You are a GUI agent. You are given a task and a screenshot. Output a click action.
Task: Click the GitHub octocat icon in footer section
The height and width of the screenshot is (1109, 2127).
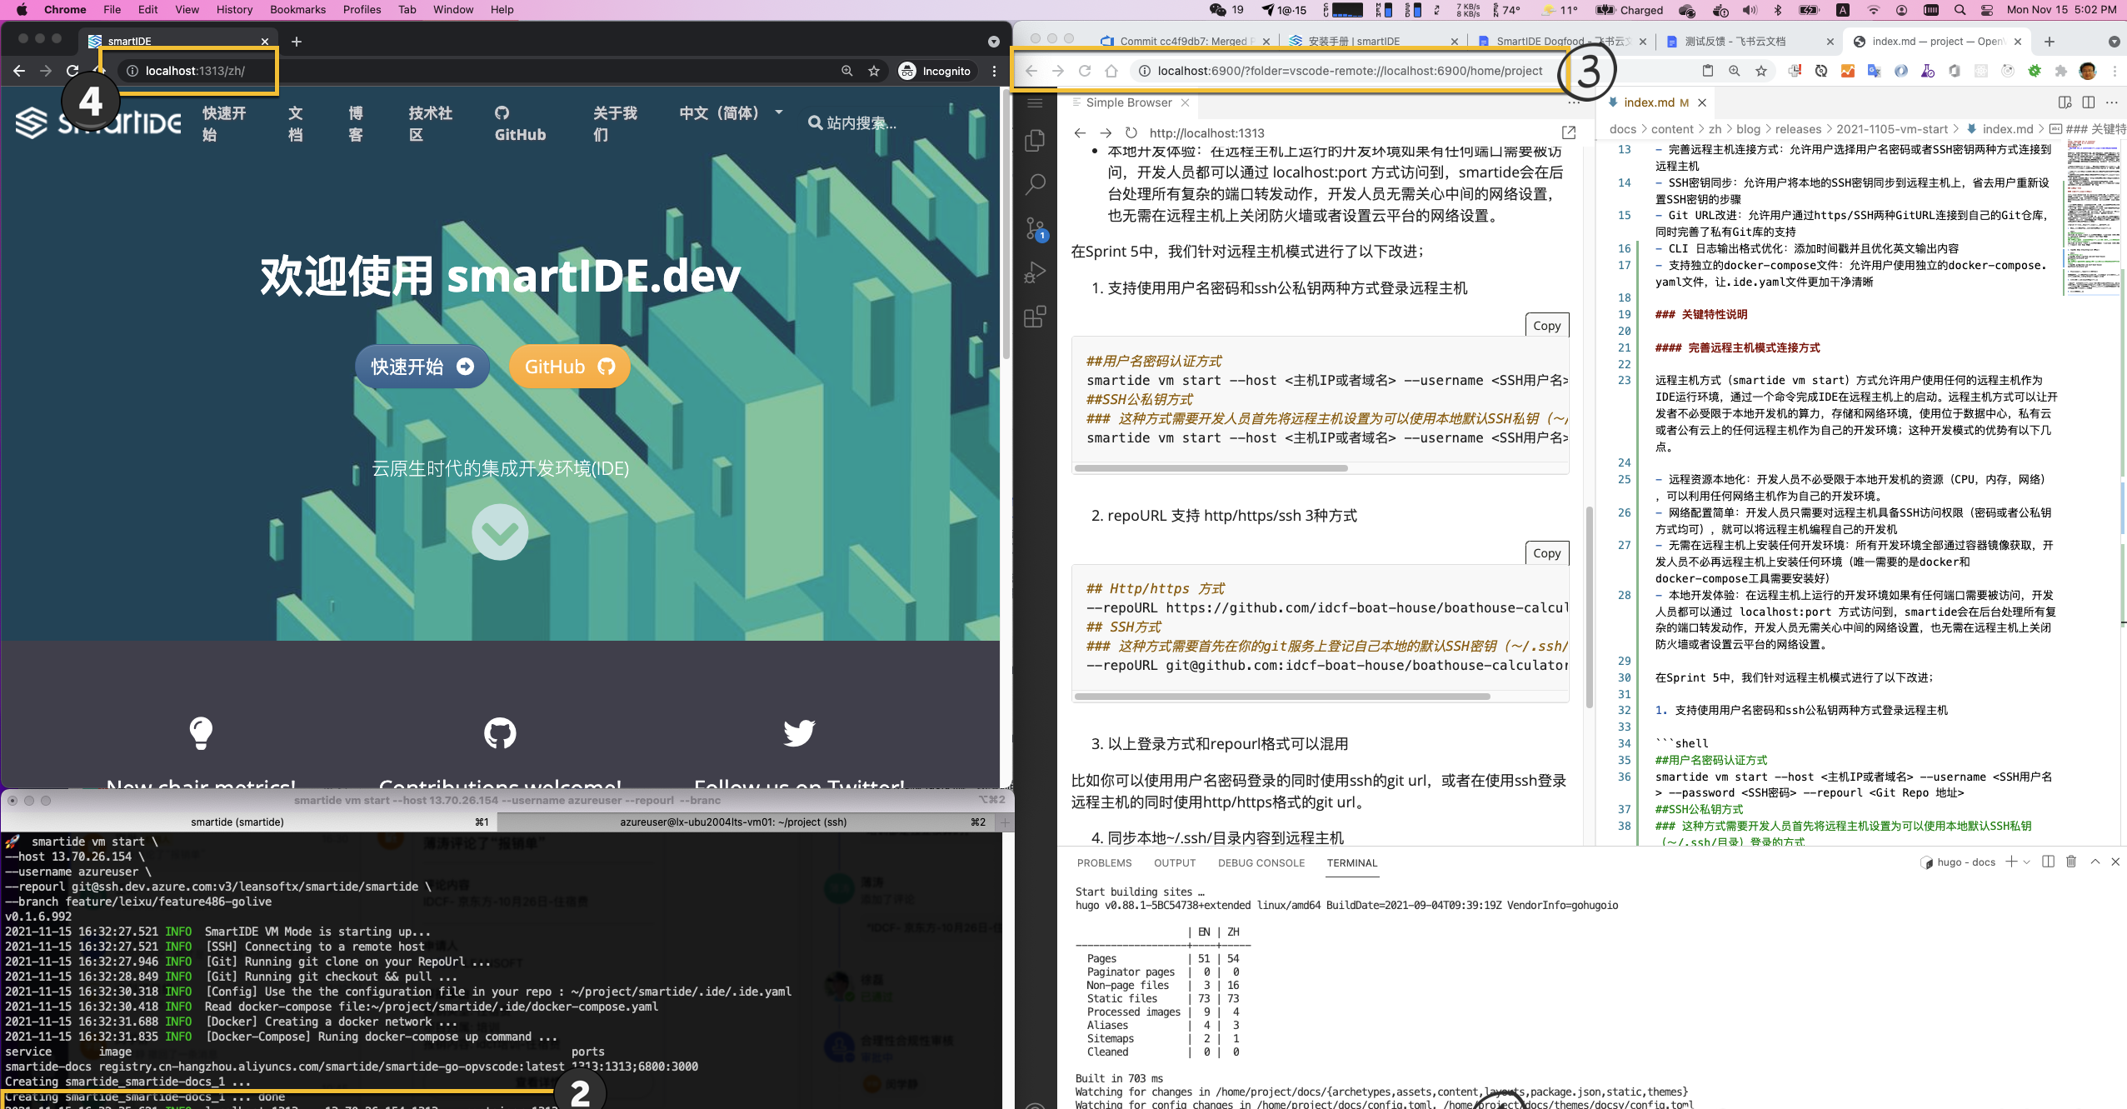pos(500,732)
